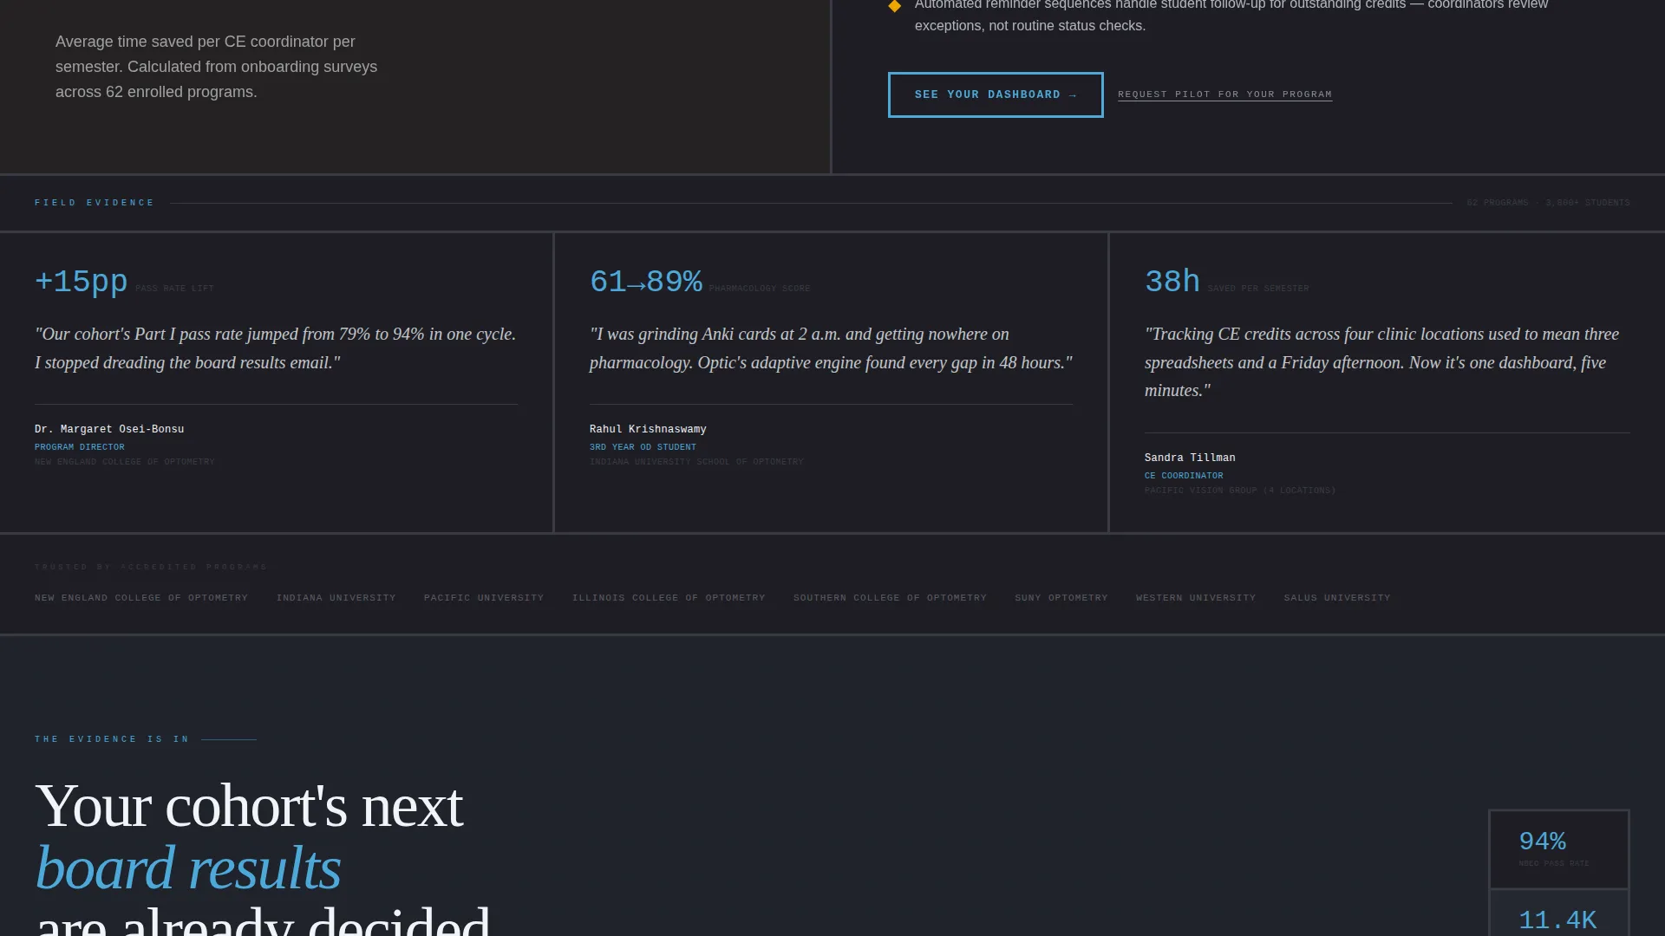Click SUNY Optometry in trusted list

tap(1061, 598)
